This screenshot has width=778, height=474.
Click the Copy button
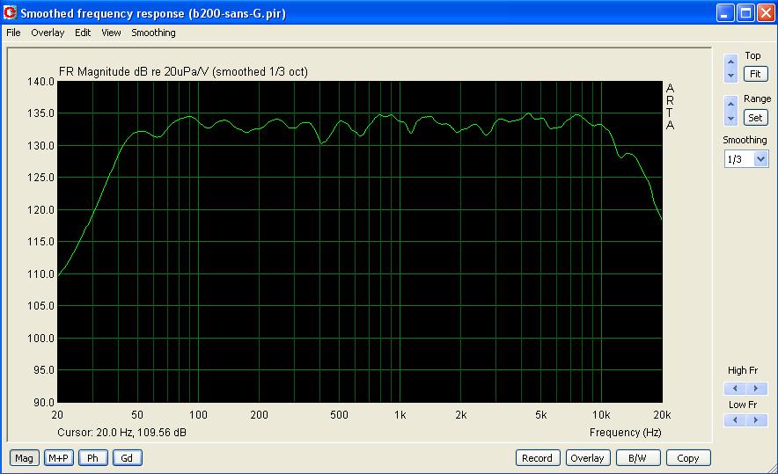(687, 457)
